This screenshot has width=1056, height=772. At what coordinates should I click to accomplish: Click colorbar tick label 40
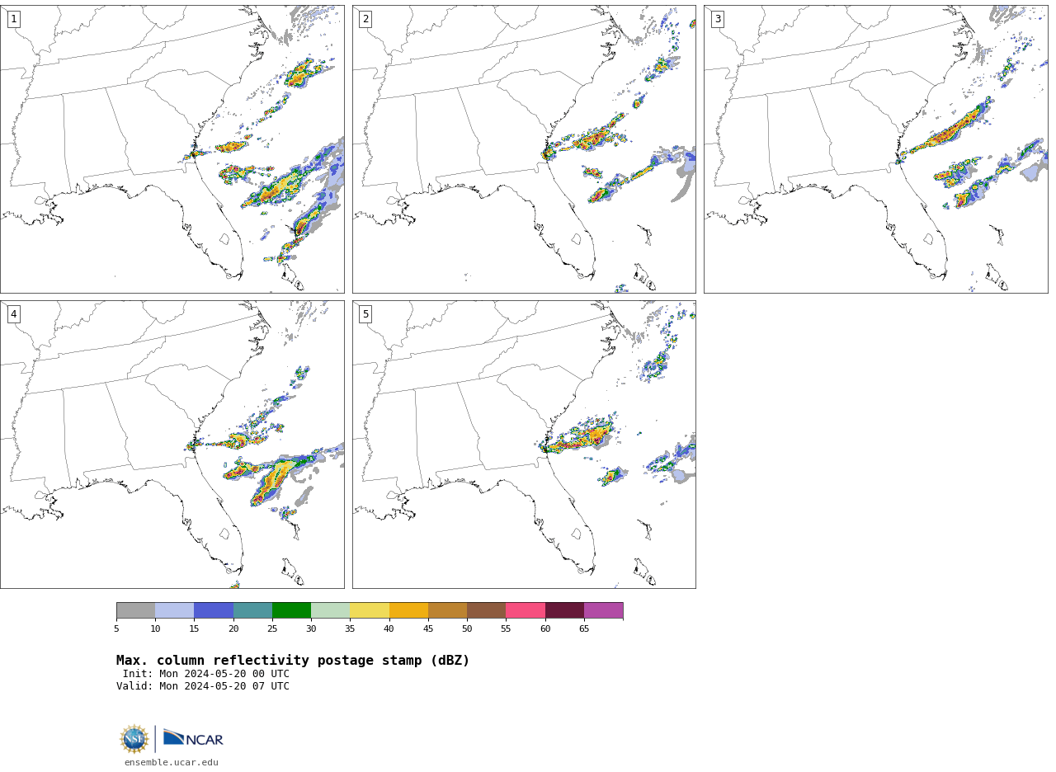pos(389,628)
